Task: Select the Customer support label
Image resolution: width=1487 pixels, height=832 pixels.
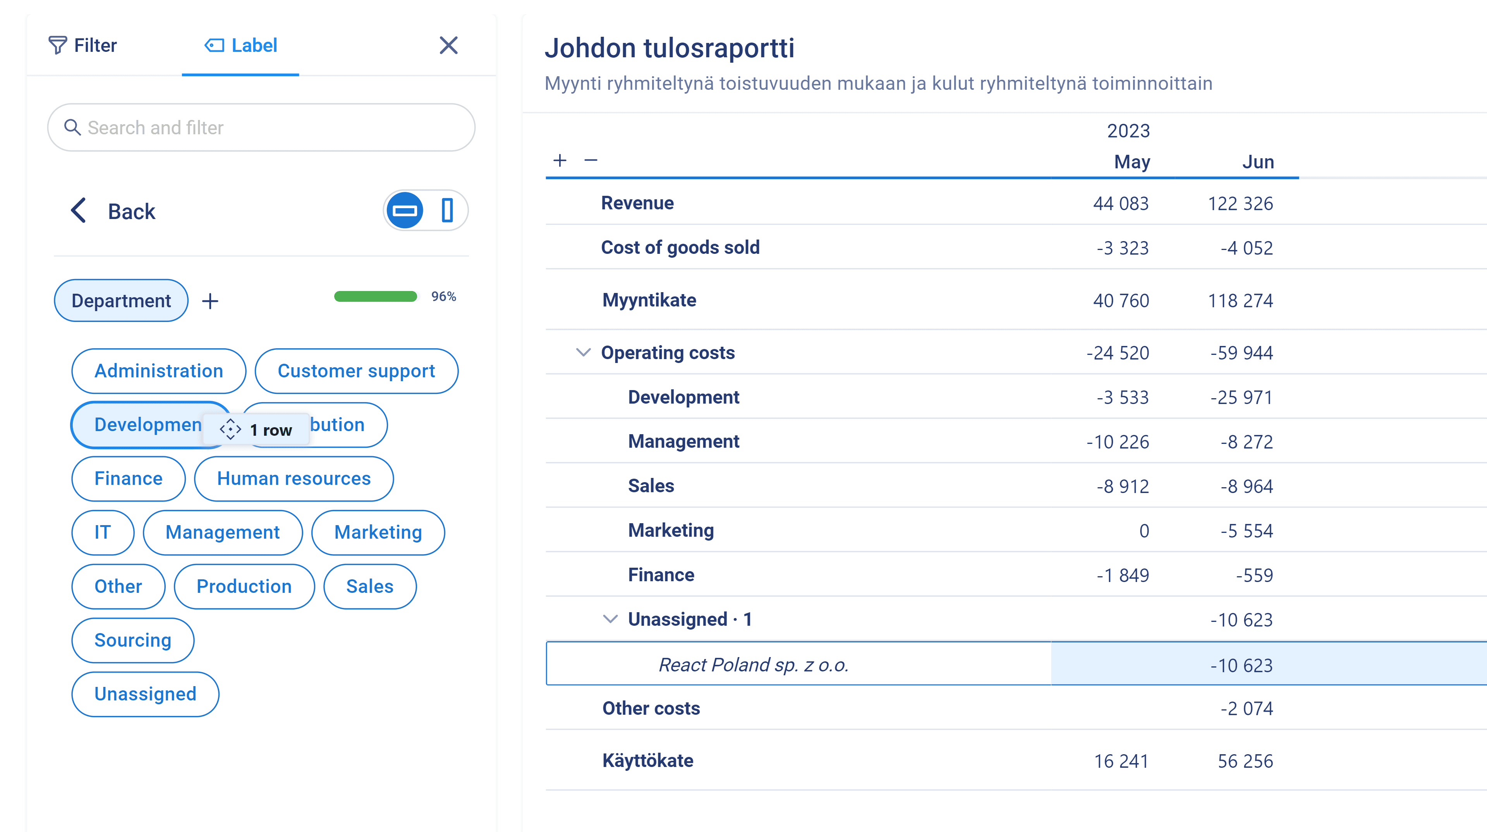Action: point(356,371)
